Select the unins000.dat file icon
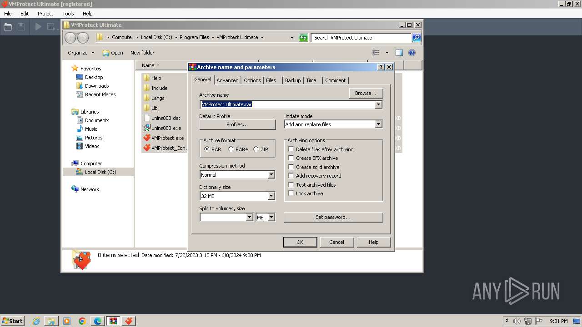582x327 pixels. click(146, 118)
